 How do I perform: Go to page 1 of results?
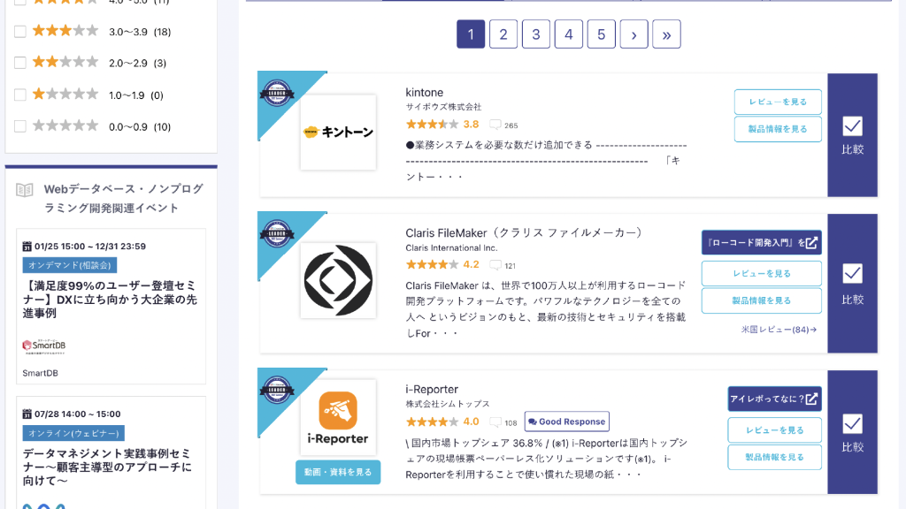pyautogui.click(x=471, y=34)
